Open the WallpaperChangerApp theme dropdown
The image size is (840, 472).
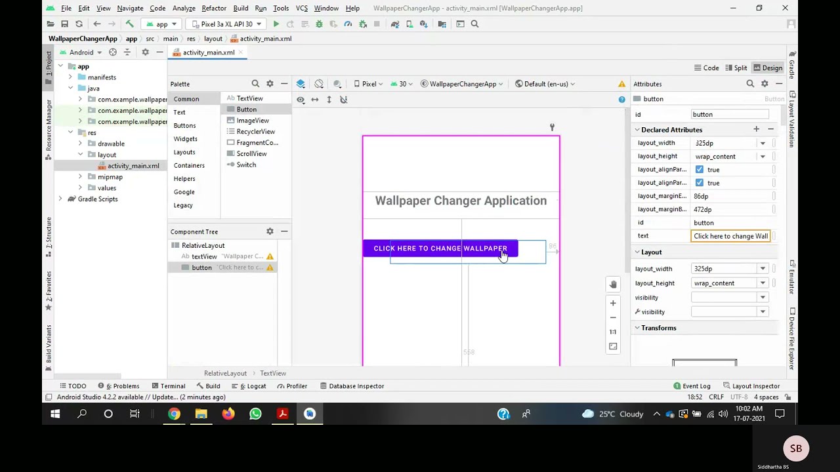[x=462, y=84]
